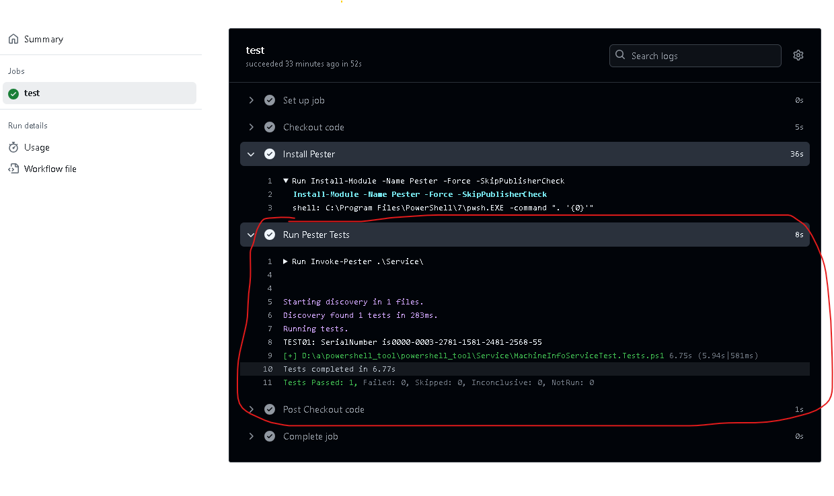Click the 36s duration of Install Pester
This screenshot has height=496, width=834.
[797, 154]
